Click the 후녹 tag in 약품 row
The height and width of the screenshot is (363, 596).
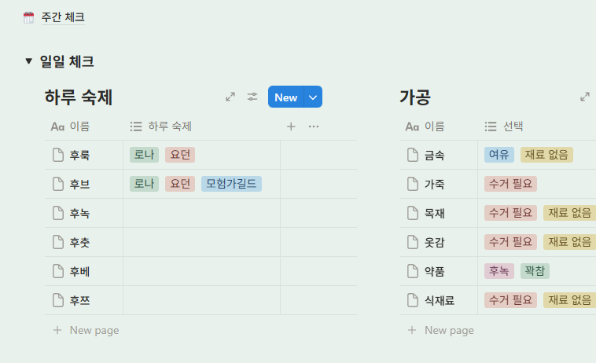coord(499,271)
